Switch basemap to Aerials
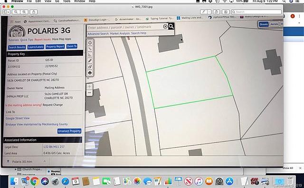 pos(274,24)
